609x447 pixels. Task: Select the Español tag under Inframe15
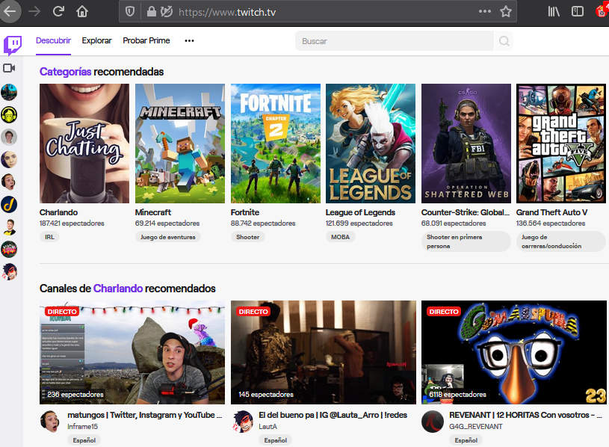pos(84,440)
